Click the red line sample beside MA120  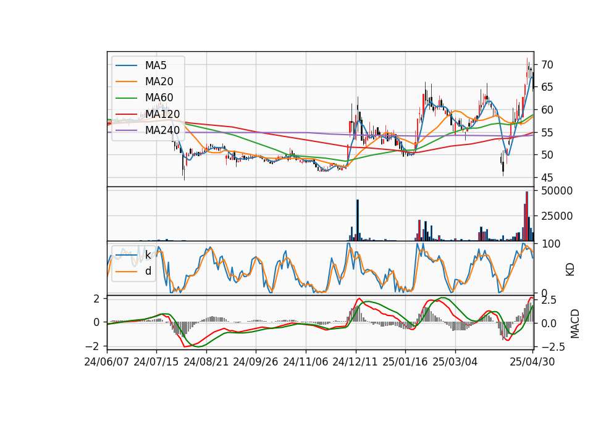[x=126, y=114]
